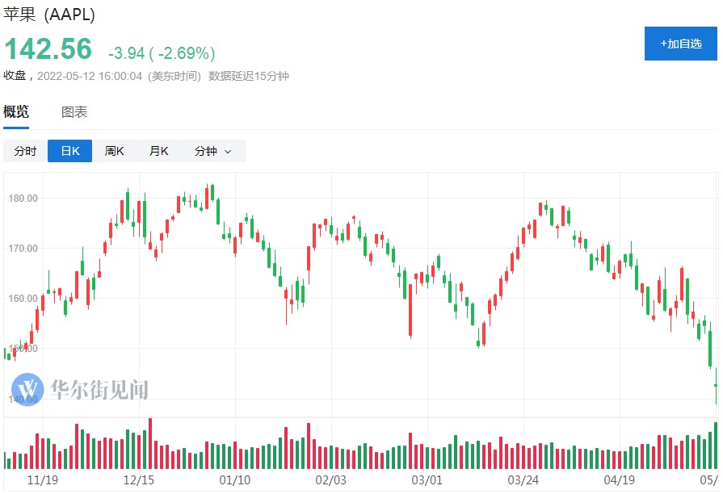Switch to the 月K monthly candlestick view
Image resolution: width=723 pixels, height=494 pixels.
[158, 151]
